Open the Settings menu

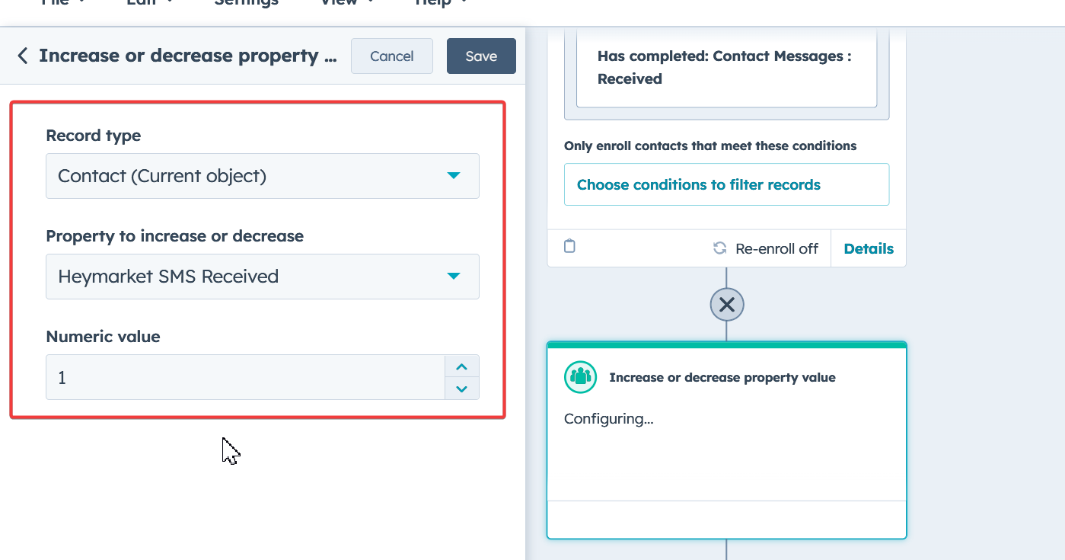(x=246, y=2)
